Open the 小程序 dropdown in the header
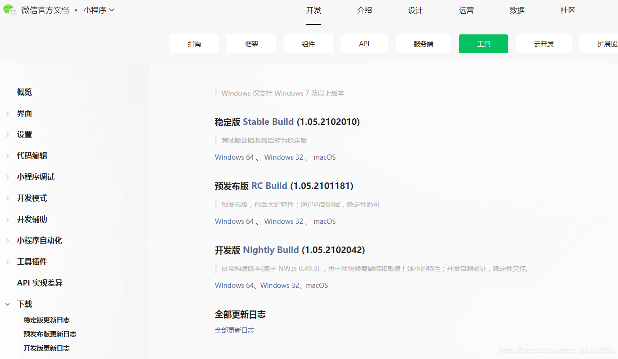This screenshot has width=618, height=359. click(99, 10)
